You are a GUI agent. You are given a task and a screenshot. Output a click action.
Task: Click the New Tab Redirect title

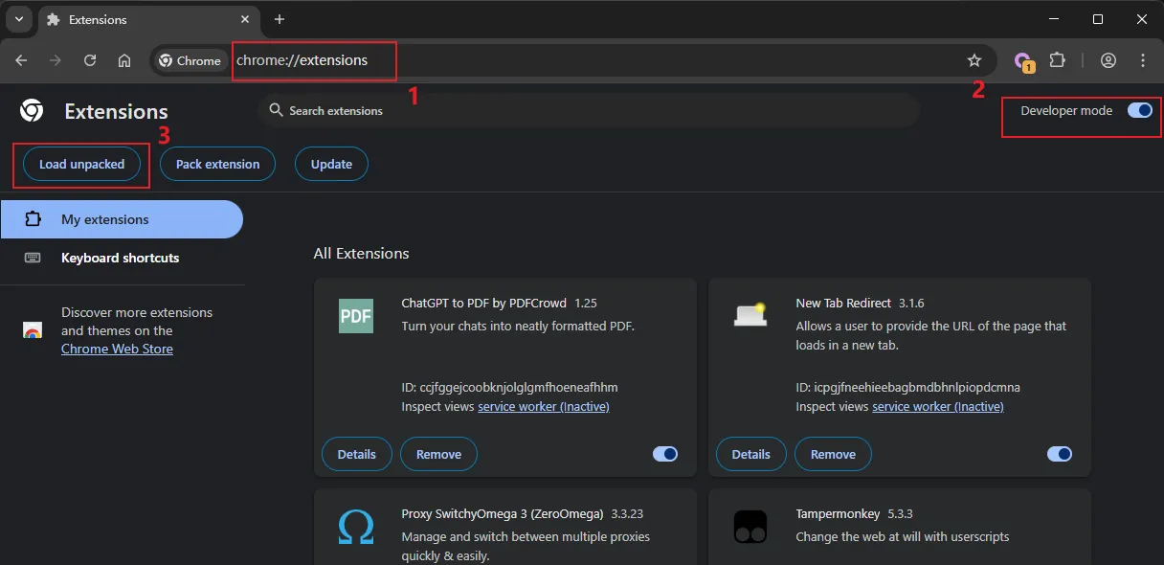(x=843, y=303)
